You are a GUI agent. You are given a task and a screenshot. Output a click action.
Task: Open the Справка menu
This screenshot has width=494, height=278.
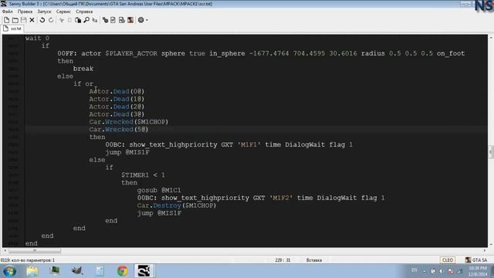pyautogui.click(x=84, y=12)
